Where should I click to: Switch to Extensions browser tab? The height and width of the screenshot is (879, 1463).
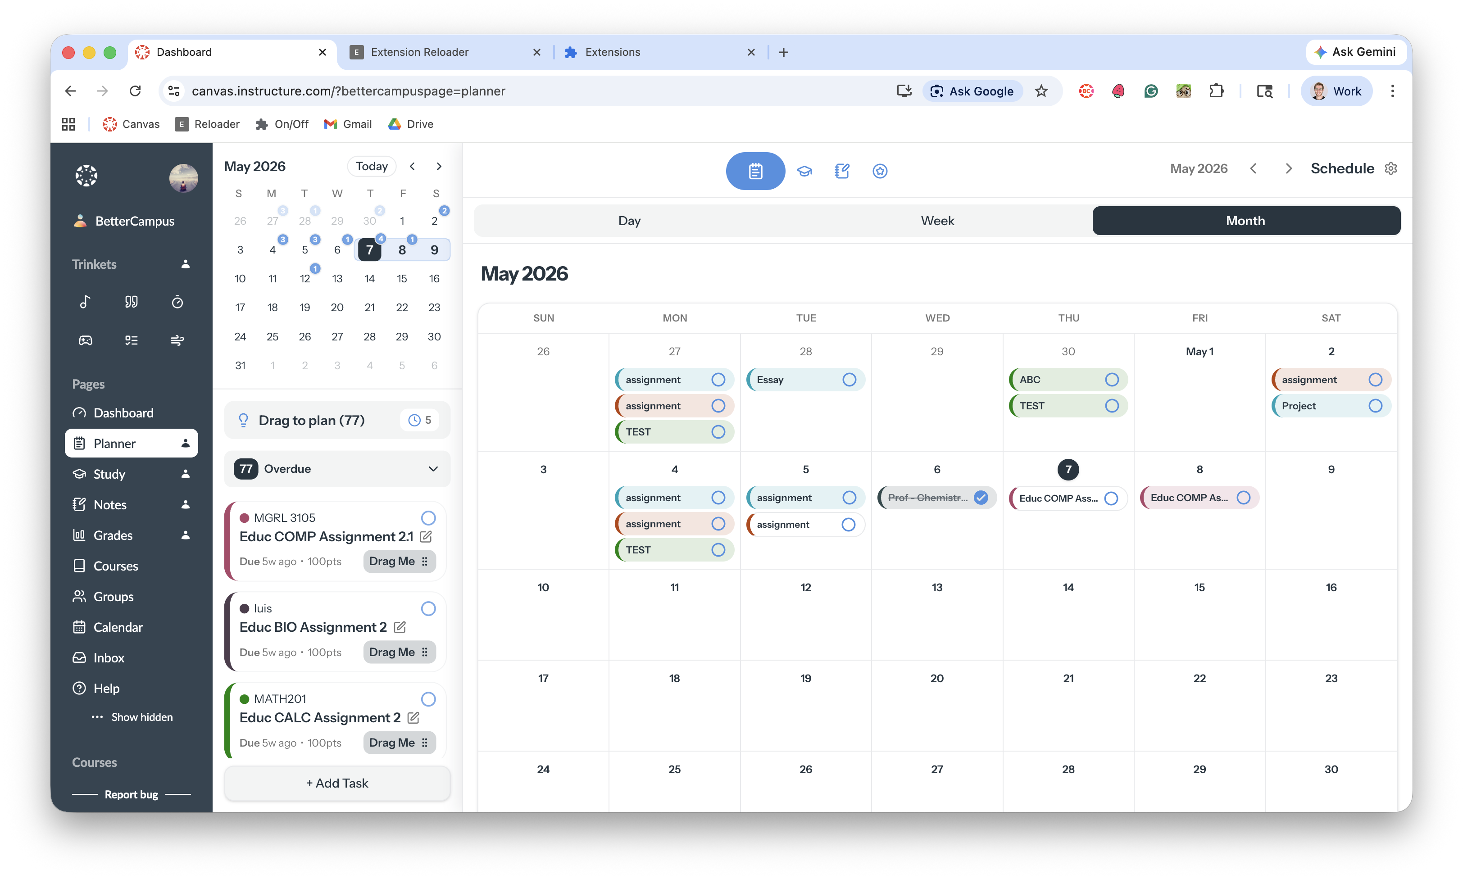point(660,52)
